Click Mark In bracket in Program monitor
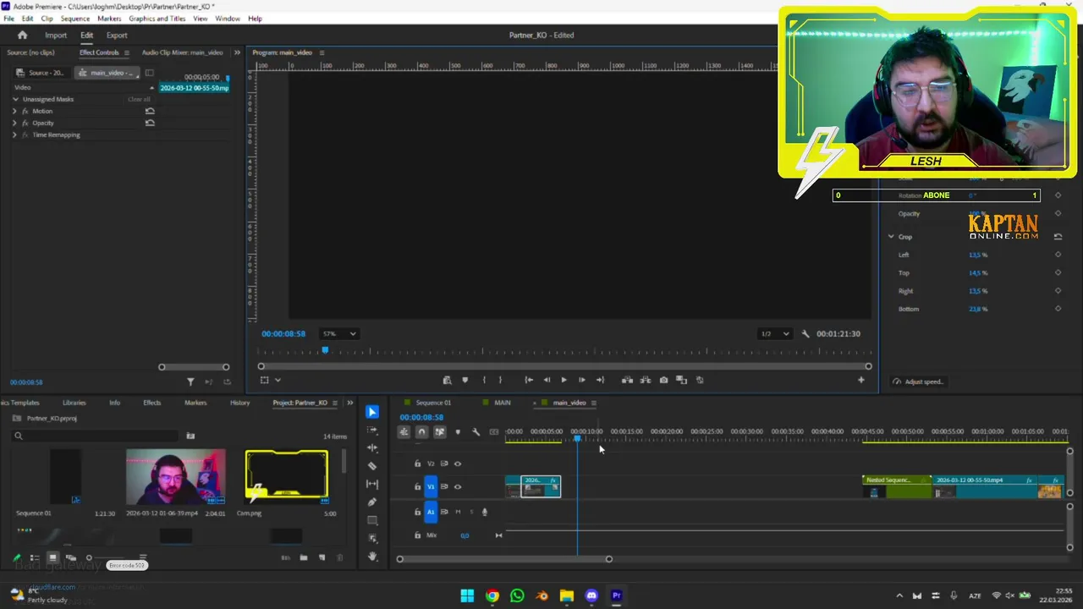The image size is (1083, 609). tap(484, 380)
